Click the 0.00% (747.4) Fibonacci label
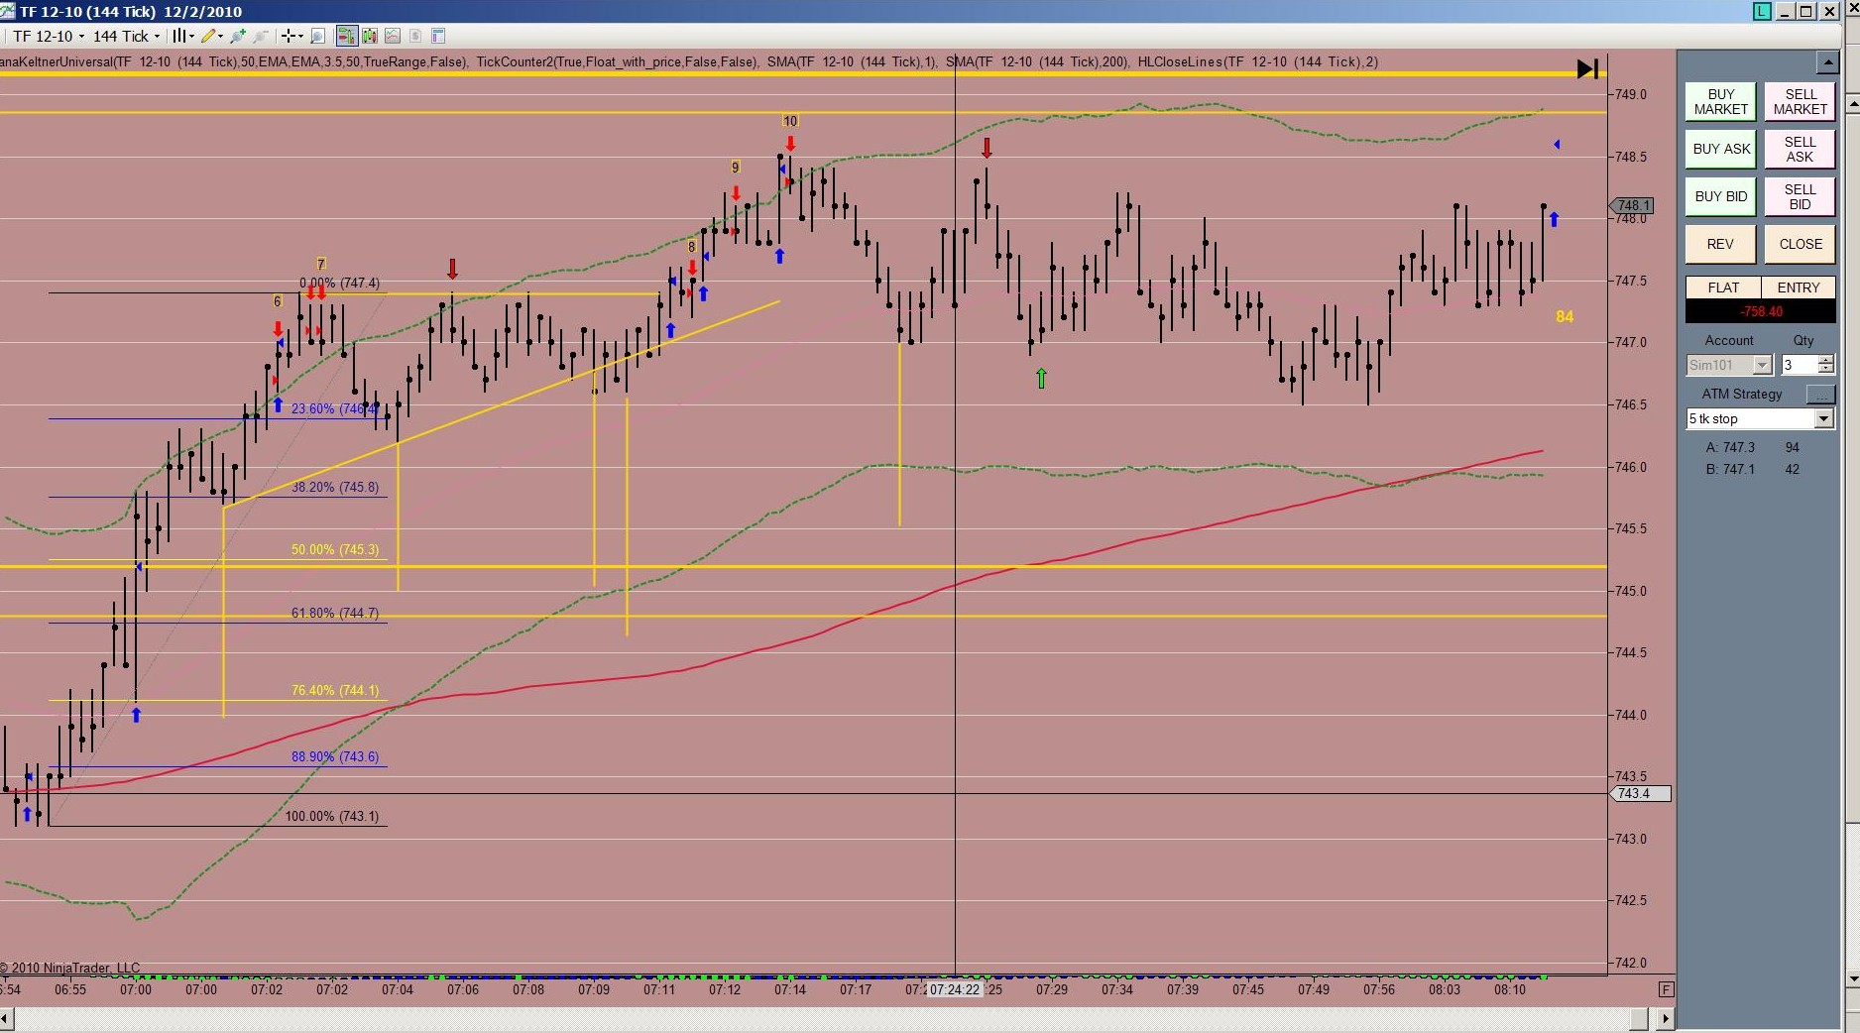Viewport: 1860px width, 1033px height. [339, 283]
